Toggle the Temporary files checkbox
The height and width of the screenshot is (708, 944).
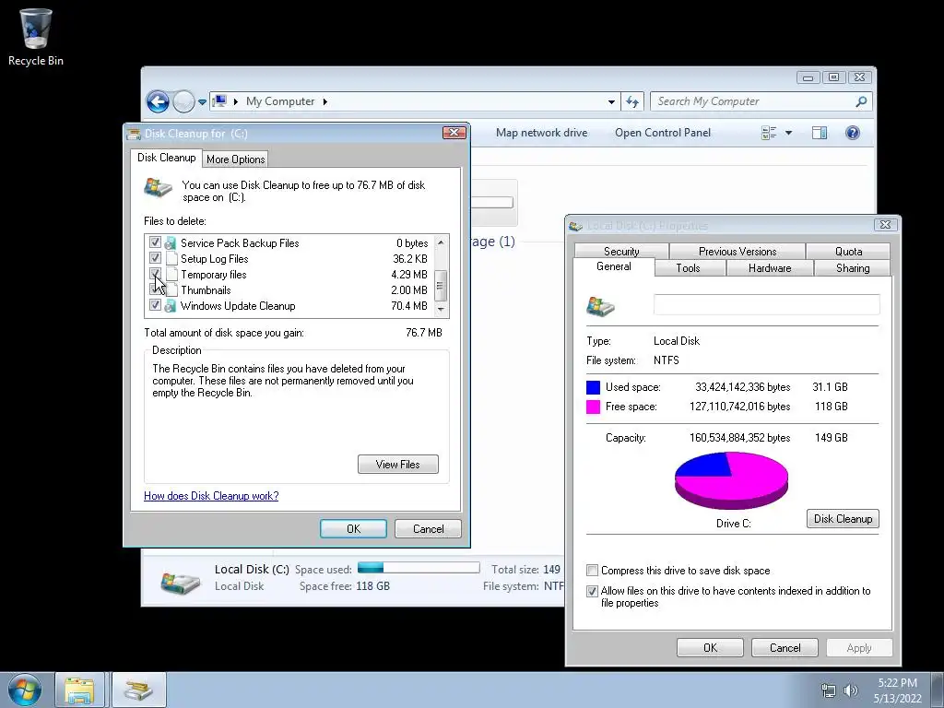pyautogui.click(x=155, y=274)
